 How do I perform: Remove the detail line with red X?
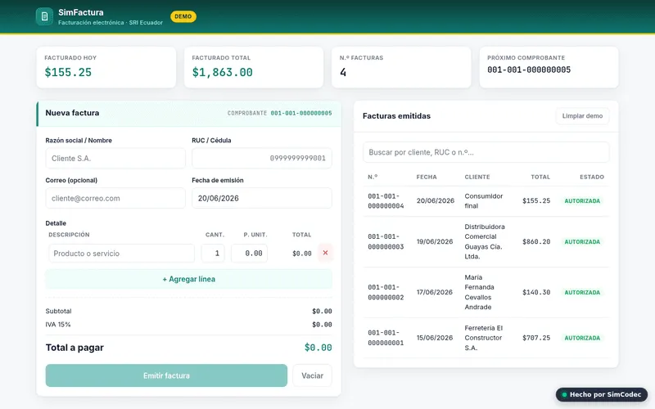325,253
